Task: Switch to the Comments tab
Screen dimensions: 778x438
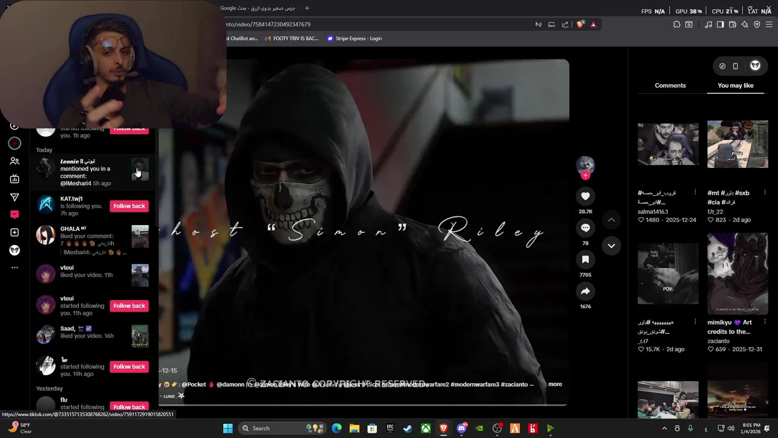Action: coord(670,85)
